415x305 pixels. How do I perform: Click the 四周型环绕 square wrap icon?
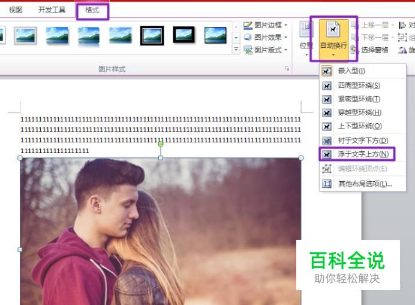(327, 86)
